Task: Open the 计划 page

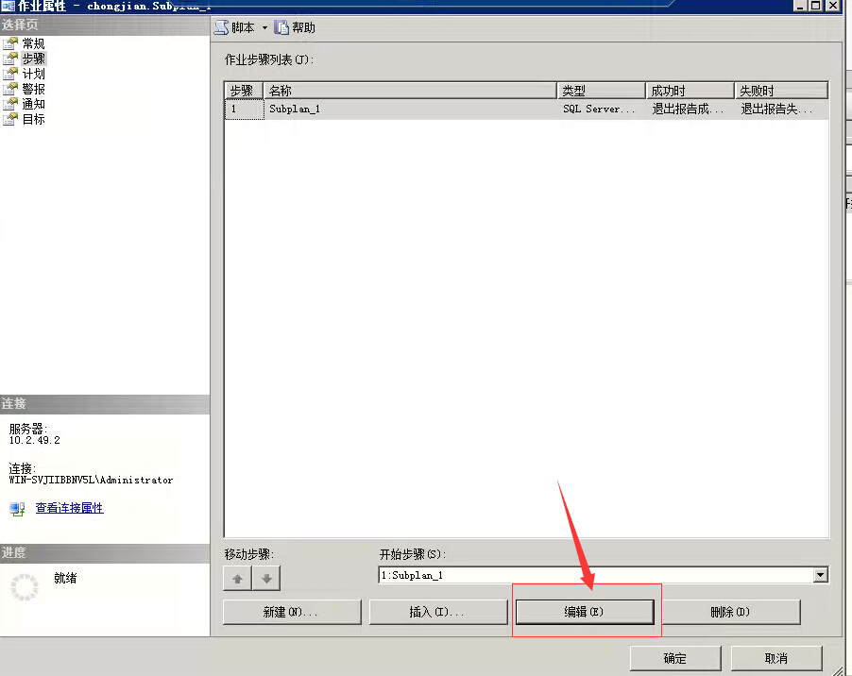Action: (33, 74)
